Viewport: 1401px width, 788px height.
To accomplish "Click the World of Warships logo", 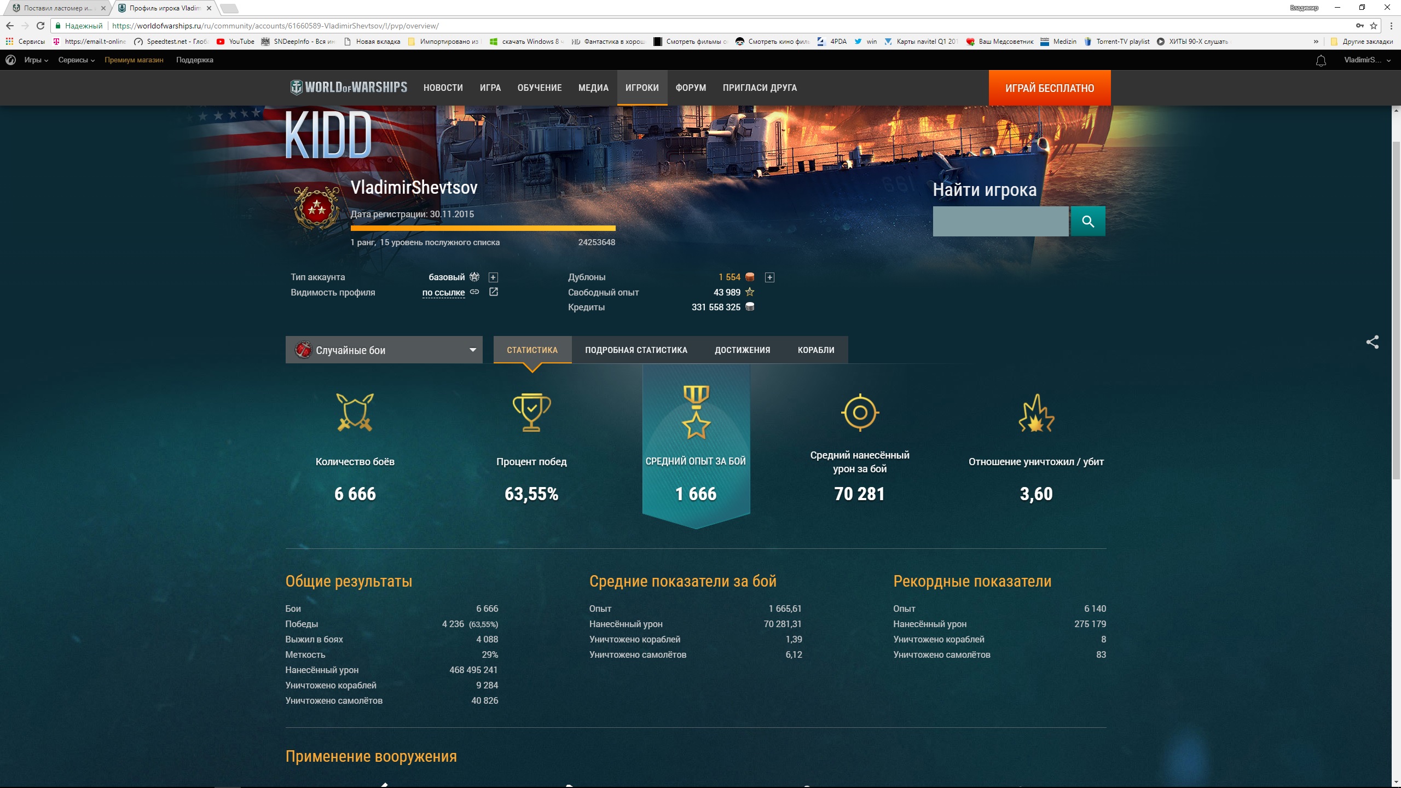I will pos(349,88).
